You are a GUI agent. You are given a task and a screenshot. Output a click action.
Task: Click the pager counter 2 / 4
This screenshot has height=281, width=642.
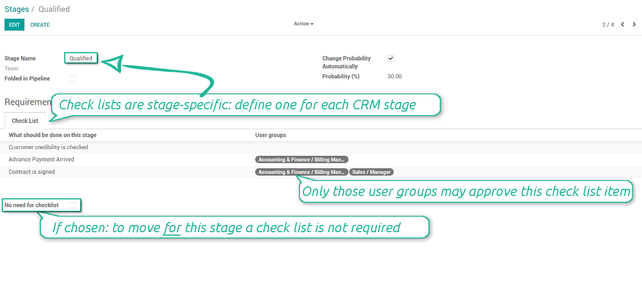pyautogui.click(x=608, y=25)
